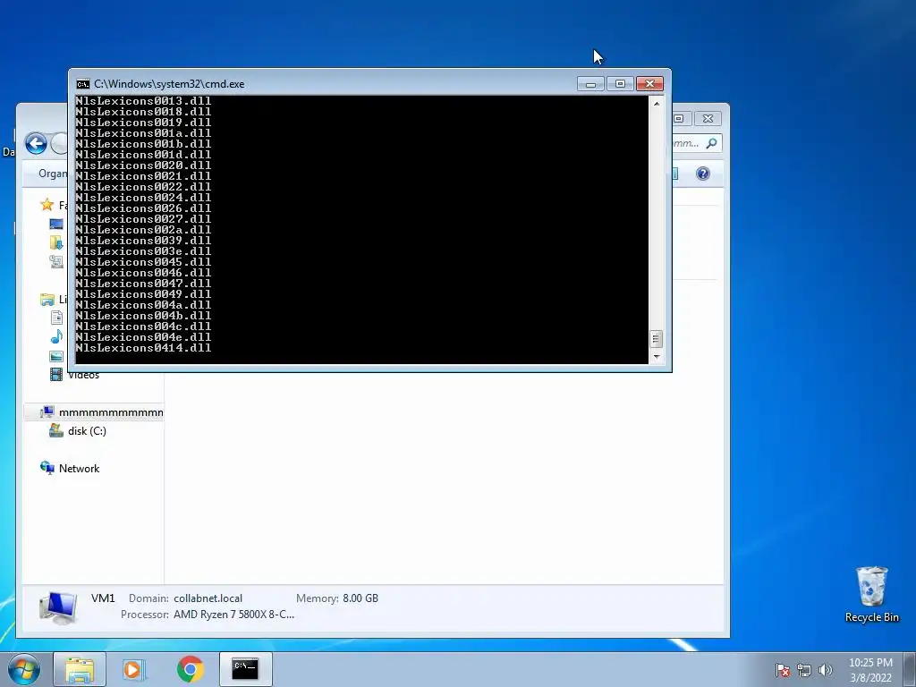This screenshot has width=916, height=687.
Task: Open Windows Explorer from the taskbar
Action: [80, 669]
